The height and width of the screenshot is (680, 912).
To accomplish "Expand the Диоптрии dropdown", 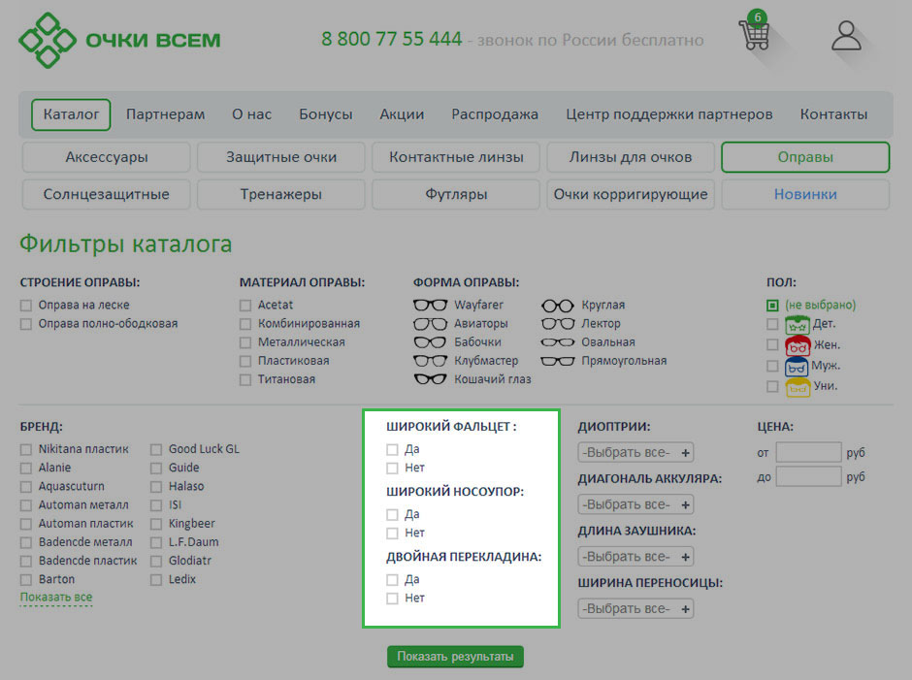I will (x=635, y=452).
